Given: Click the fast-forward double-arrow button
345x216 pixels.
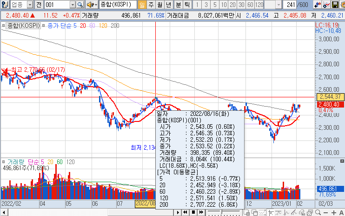Looking at the screenshot, I should pos(201,212).
